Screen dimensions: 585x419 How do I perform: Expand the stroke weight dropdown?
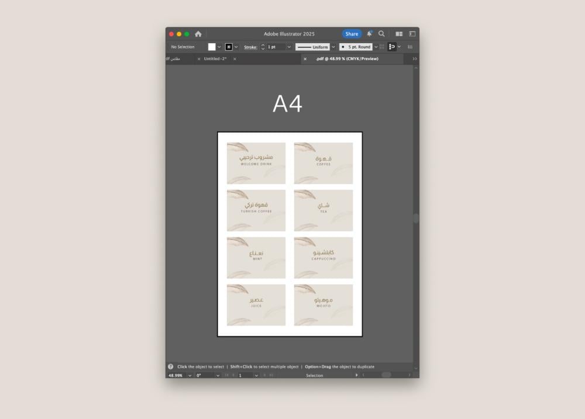click(289, 47)
